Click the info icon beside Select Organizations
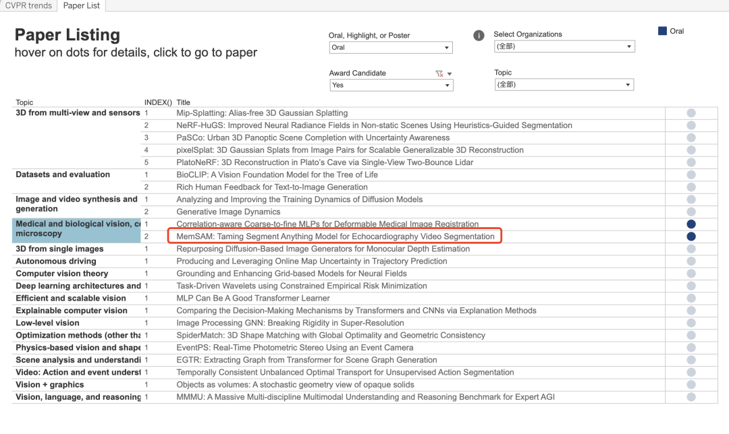This screenshot has width=729, height=434. (479, 36)
